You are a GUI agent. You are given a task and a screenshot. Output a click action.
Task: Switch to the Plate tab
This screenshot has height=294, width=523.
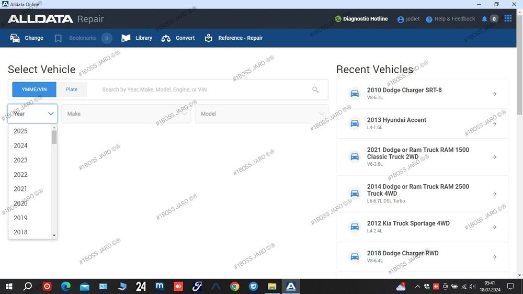[x=72, y=89]
